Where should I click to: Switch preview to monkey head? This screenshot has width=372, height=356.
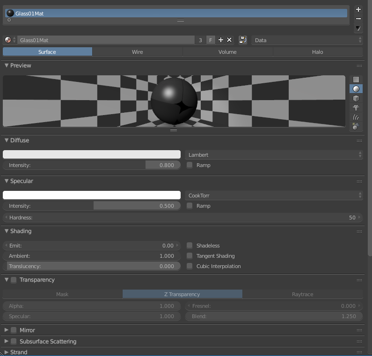(356, 108)
